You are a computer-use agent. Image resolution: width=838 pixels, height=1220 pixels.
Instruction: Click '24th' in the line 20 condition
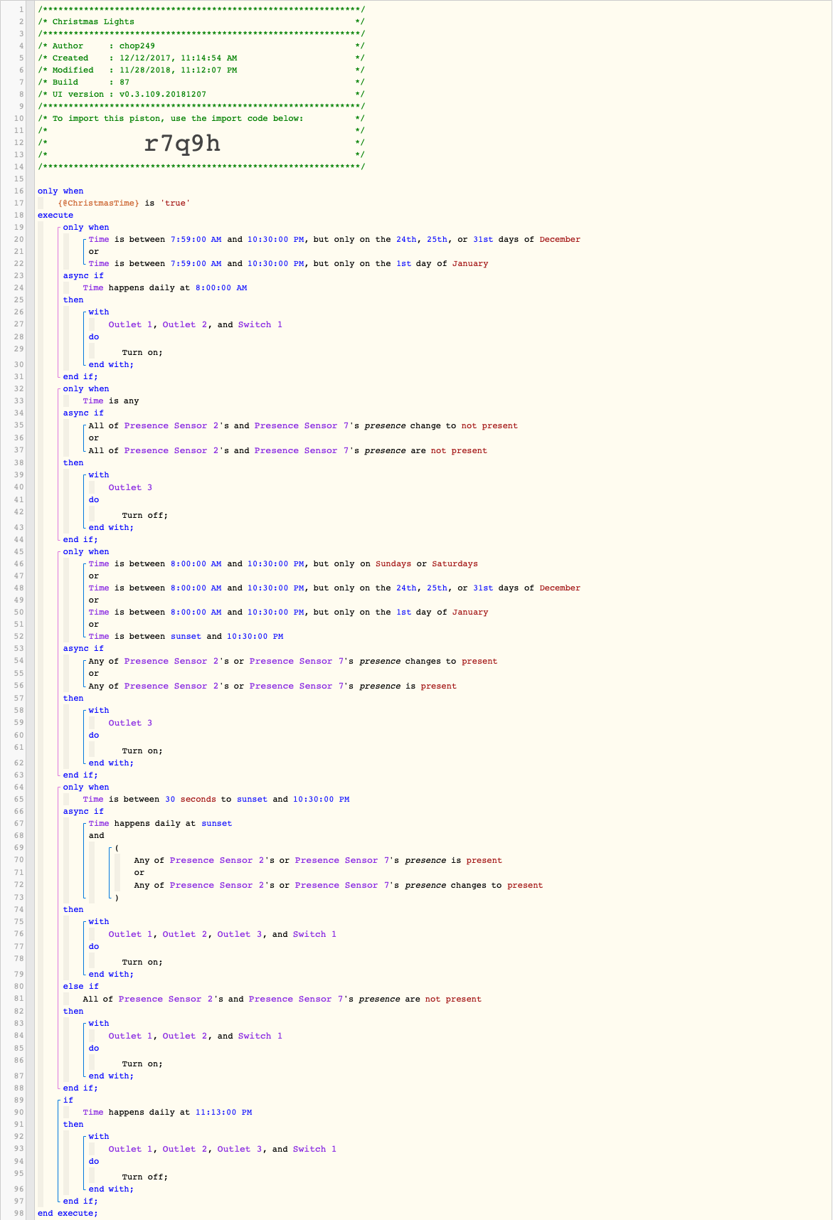coord(406,239)
